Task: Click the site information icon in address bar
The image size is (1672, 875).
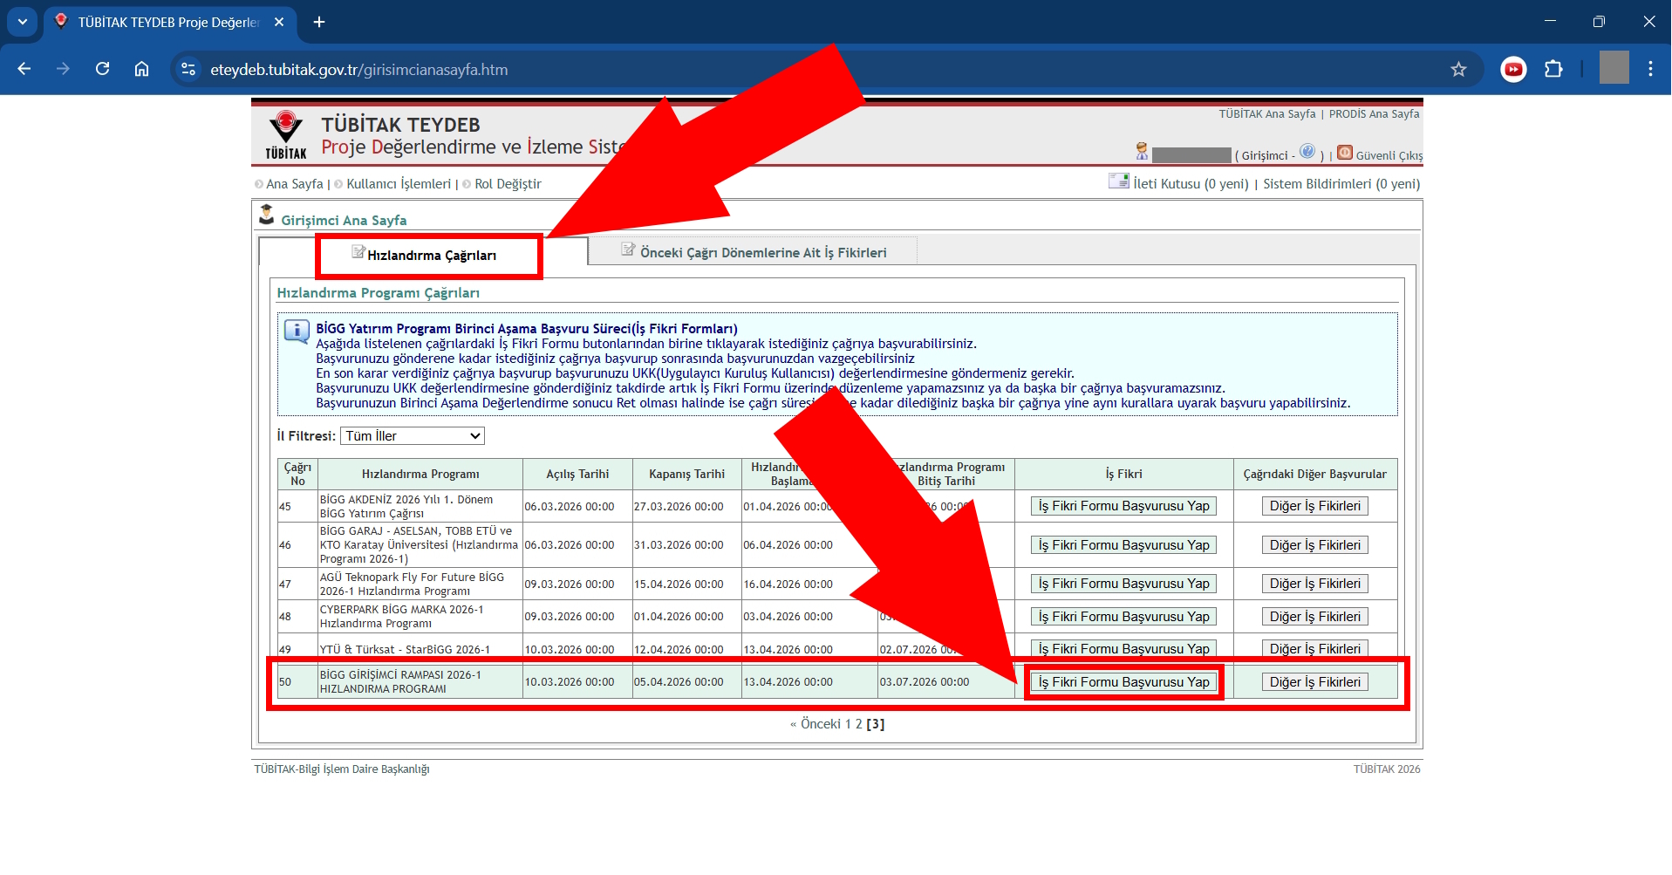Action: click(188, 70)
